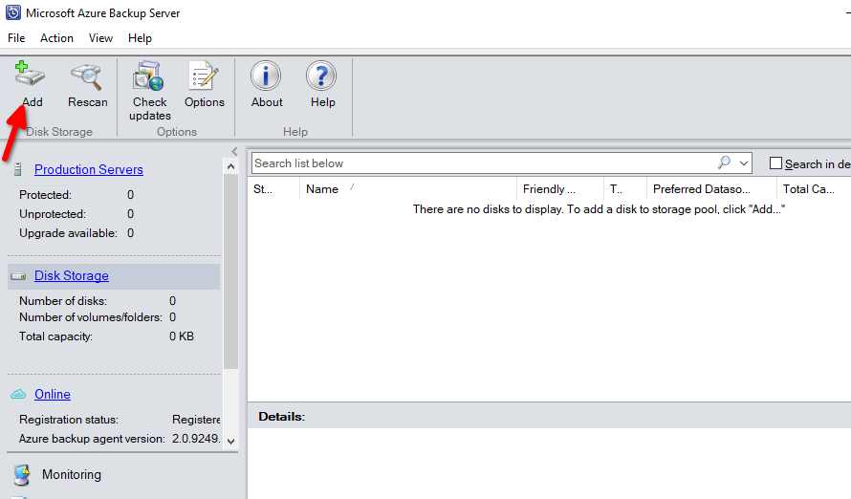
Task: Click the Disk Storage drive icon
Action: pos(18,276)
